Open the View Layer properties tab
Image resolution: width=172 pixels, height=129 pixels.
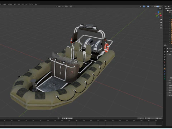pyautogui.click(x=164, y=57)
